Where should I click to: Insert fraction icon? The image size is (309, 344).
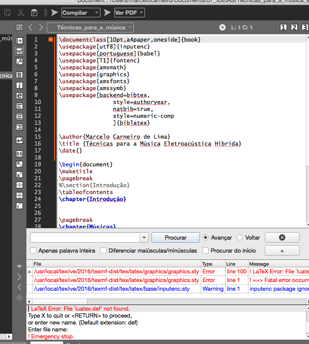pyautogui.click(x=19, y=195)
